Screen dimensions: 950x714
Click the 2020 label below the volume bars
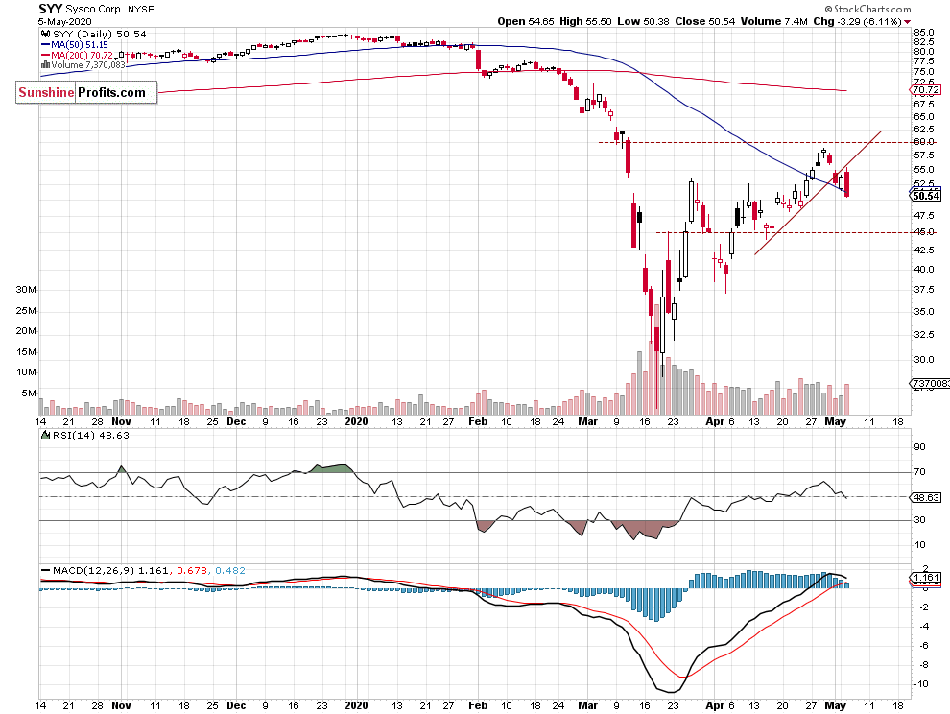[x=356, y=422]
